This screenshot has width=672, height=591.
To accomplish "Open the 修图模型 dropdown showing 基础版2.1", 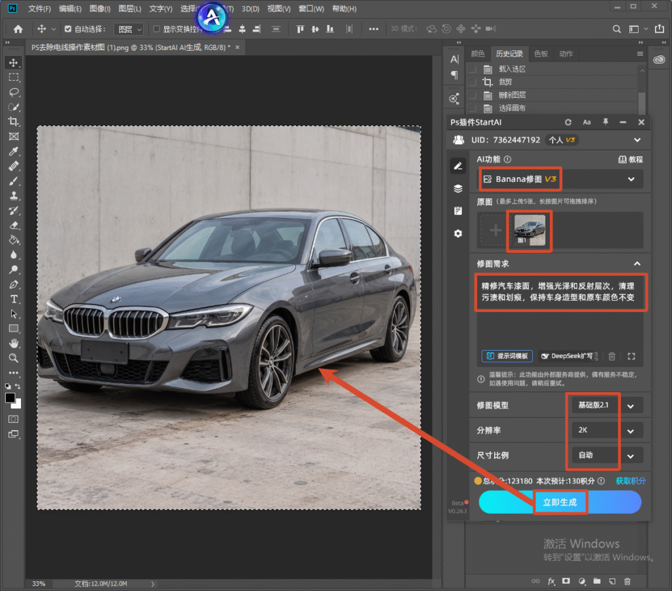I will point(607,405).
